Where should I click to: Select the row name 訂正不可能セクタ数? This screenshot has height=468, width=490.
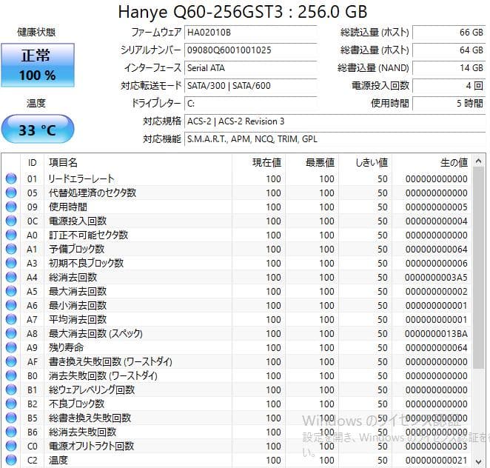pos(88,235)
